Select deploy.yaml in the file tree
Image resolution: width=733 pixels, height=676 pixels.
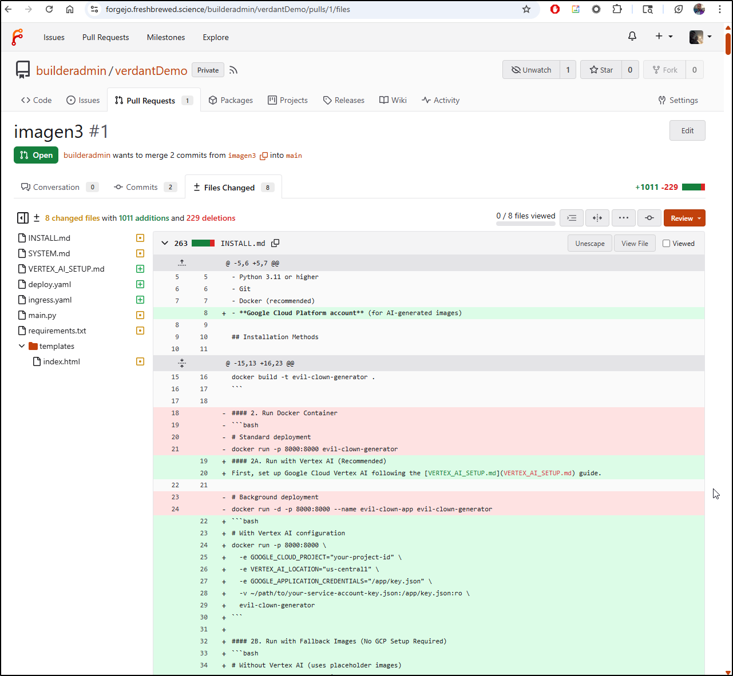point(50,284)
